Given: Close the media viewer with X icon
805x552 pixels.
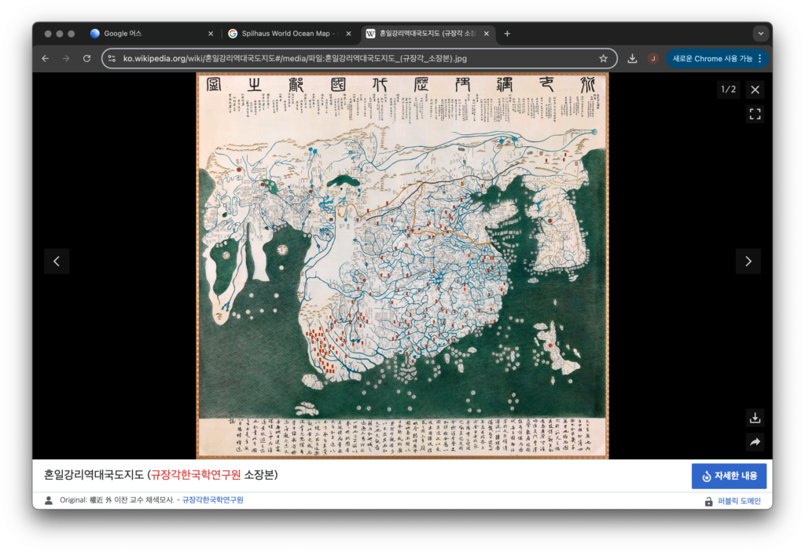Looking at the screenshot, I should pyautogui.click(x=755, y=90).
